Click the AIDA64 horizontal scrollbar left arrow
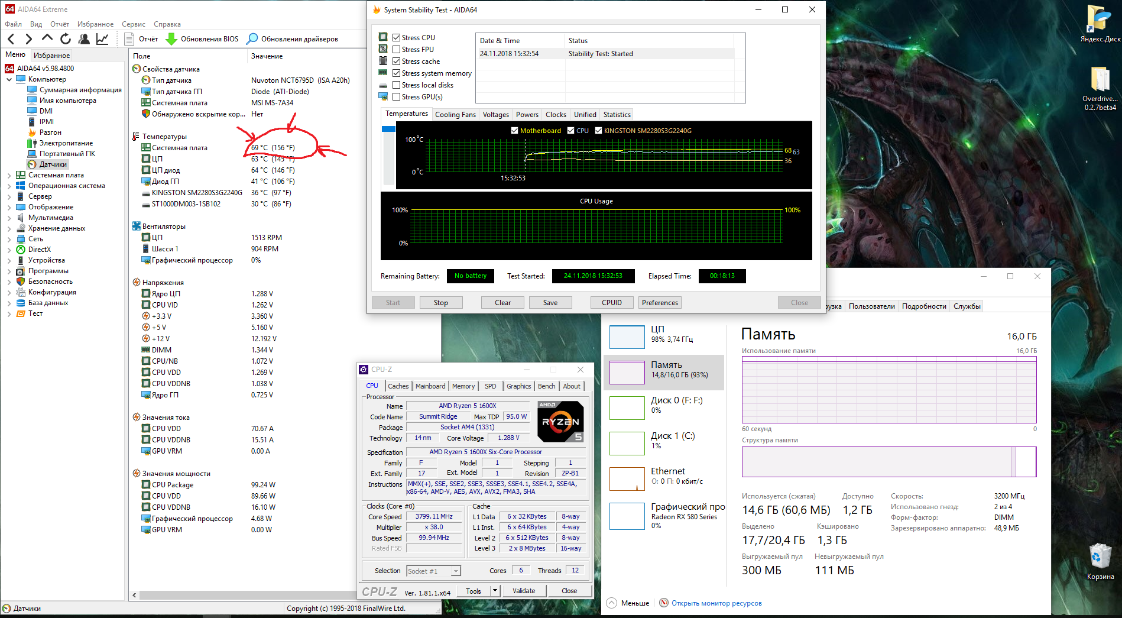 [x=135, y=596]
